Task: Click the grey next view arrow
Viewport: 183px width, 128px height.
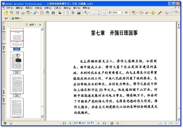Action: [x=118, y=123]
